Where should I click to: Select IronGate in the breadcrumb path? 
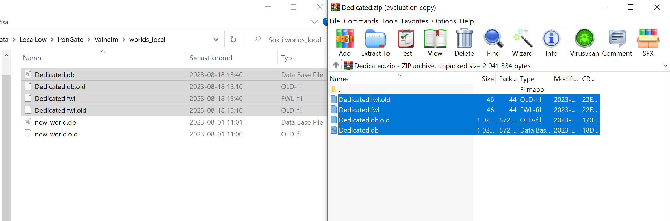70,40
